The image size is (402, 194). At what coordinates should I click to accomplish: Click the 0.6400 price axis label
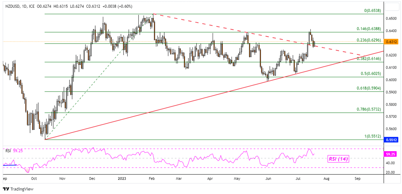tap(390, 31)
